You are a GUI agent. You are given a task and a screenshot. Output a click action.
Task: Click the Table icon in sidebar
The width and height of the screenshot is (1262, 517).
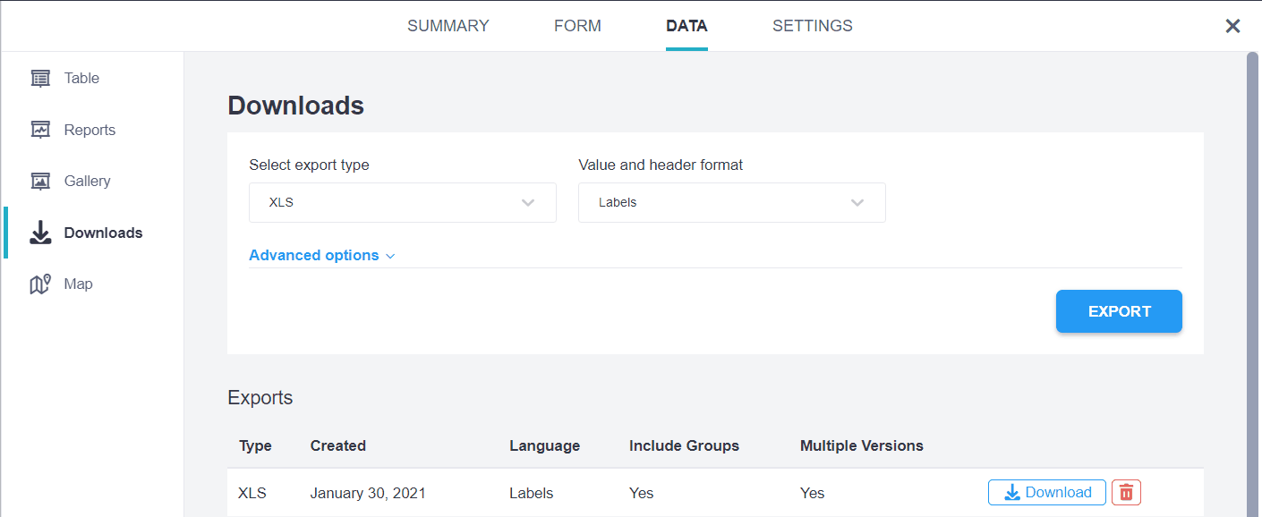tap(40, 79)
